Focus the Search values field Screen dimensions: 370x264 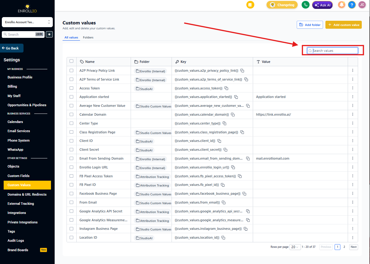(332, 51)
